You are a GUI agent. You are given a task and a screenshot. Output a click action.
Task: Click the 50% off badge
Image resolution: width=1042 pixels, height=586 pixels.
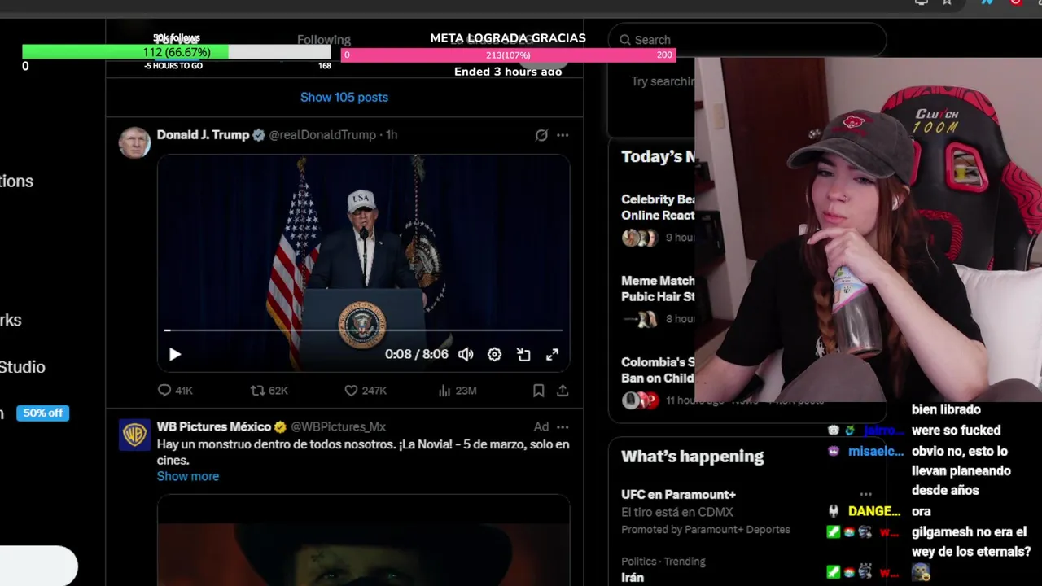coord(42,413)
